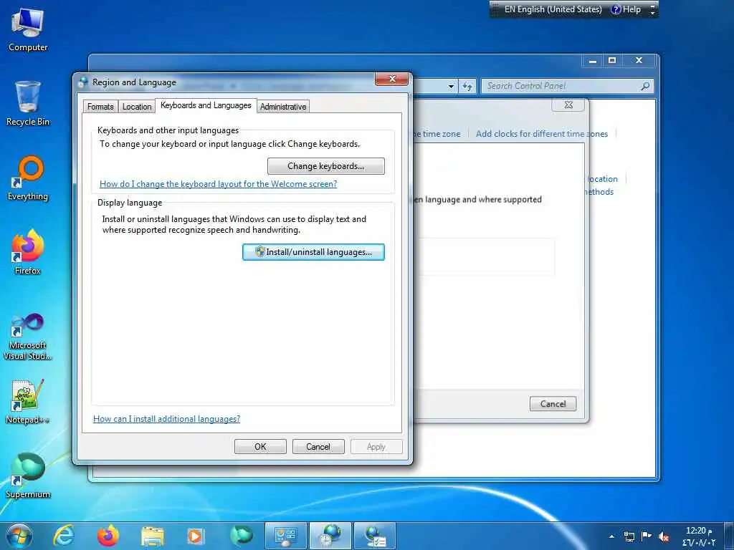Open Windows Media Player from the taskbar

click(x=196, y=536)
